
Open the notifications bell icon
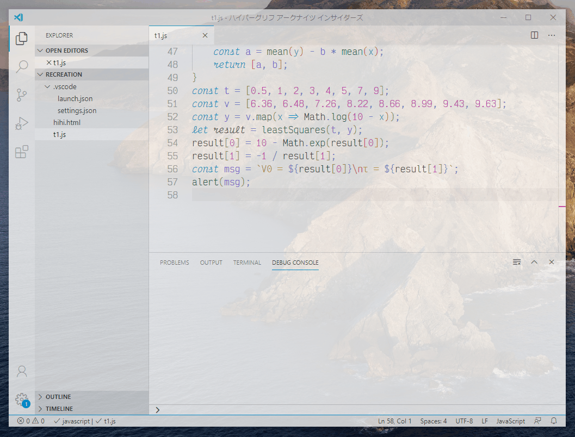click(554, 421)
